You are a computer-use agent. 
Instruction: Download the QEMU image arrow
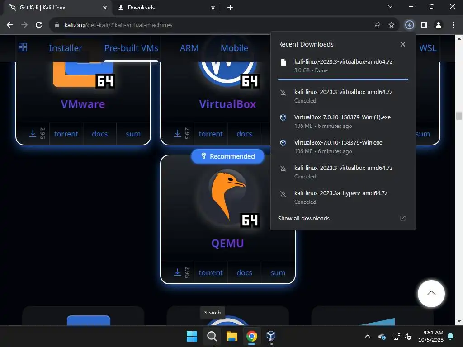(x=177, y=272)
